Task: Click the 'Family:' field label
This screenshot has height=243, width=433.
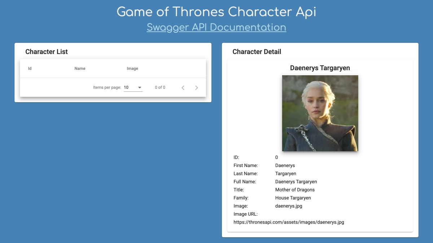Action: click(241, 198)
